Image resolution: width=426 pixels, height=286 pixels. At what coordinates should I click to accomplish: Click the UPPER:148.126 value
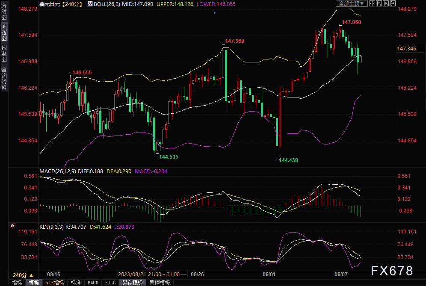(175, 4)
